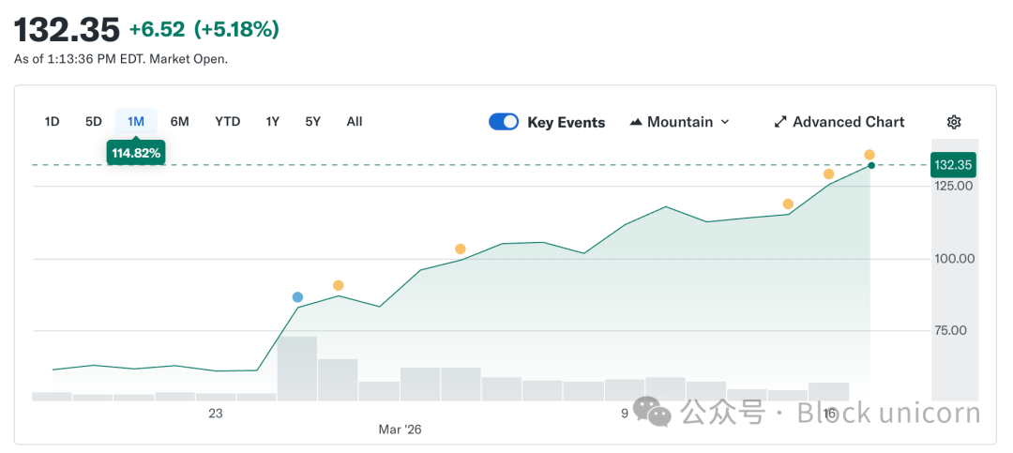1013x453 pixels.
Task: Click the tallest volume bar
Action: (x=297, y=368)
